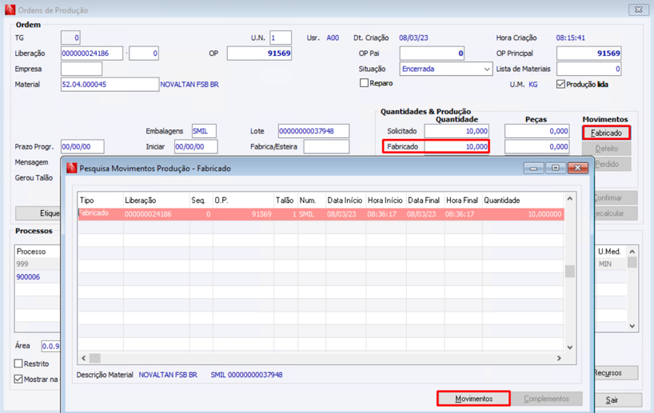
Task: Click the grid horizontal scroll right arrow
Action: tap(560, 358)
